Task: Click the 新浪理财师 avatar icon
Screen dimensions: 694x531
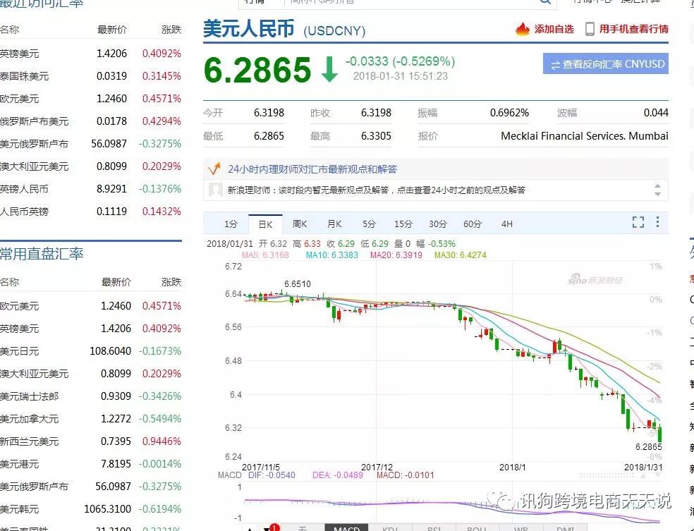Action: tap(217, 190)
